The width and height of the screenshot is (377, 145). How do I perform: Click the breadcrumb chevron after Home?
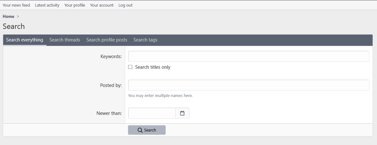pyautogui.click(x=18, y=16)
